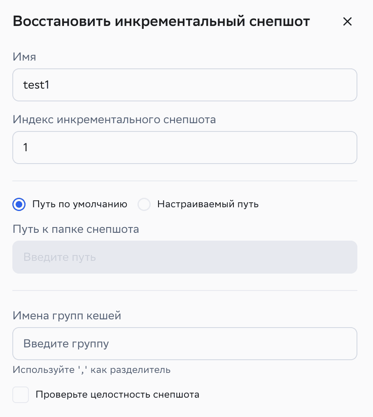Click the 'Индекс инкрементального снепшота' label
This screenshot has width=373, height=417.
point(114,119)
